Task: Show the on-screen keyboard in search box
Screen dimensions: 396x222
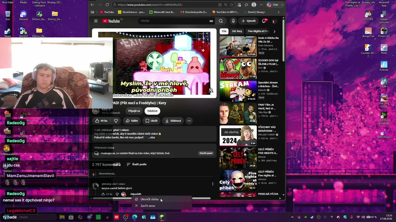Action: [211, 21]
